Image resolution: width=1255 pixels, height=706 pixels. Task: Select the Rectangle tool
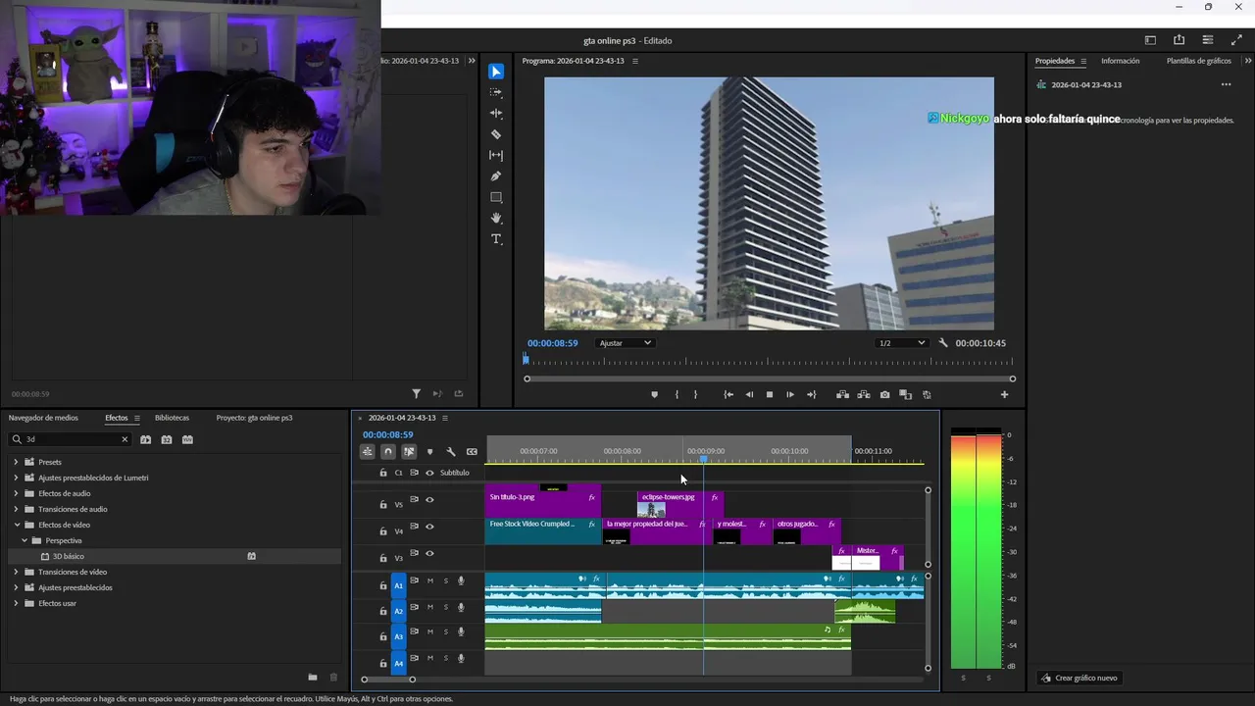tap(496, 197)
